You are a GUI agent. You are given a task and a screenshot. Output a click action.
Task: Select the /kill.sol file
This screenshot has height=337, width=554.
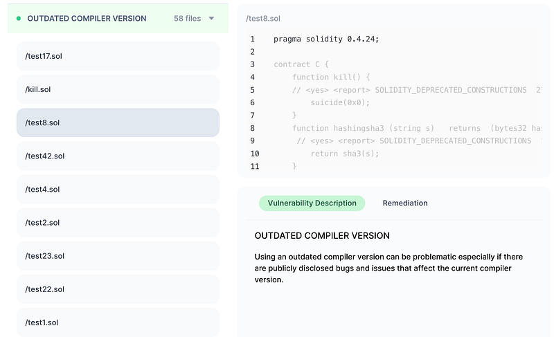[117, 89]
